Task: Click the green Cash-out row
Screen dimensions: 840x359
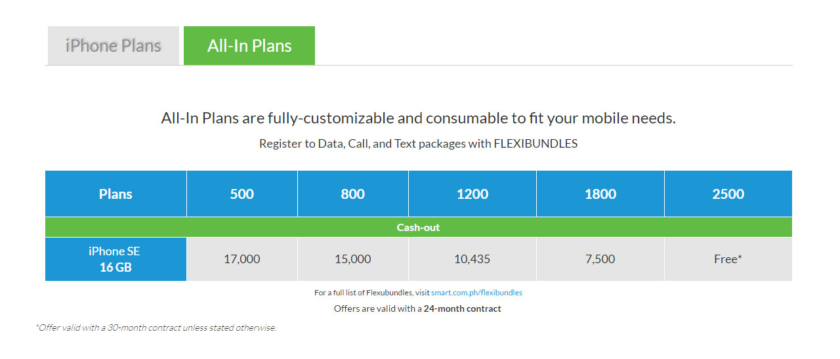Action: pyautogui.click(x=419, y=227)
